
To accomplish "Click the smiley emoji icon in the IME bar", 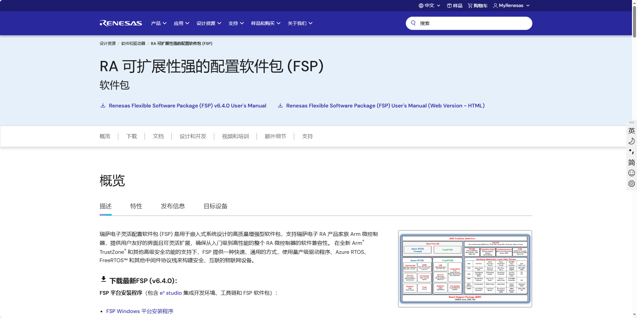I will click(632, 173).
